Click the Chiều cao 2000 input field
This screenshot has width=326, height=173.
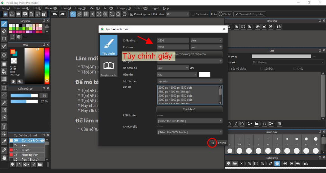173,47
